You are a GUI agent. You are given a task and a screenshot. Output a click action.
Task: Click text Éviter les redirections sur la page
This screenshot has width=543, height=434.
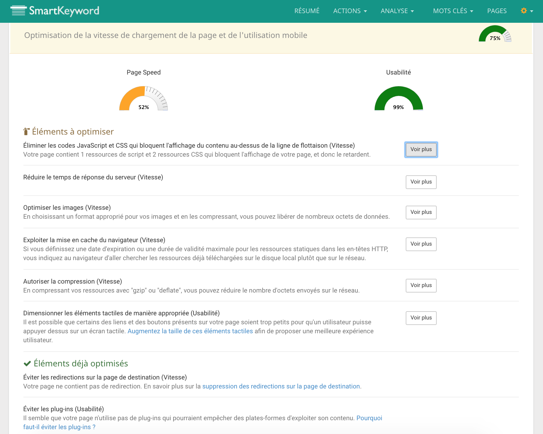105,377
